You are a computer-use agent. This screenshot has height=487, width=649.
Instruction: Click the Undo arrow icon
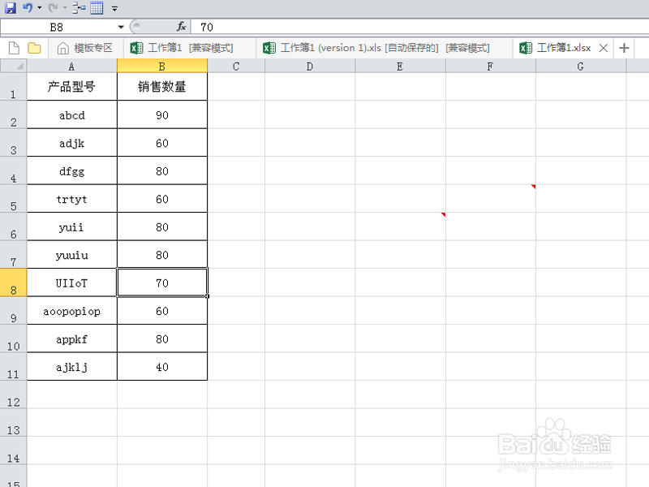coord(28,7)
